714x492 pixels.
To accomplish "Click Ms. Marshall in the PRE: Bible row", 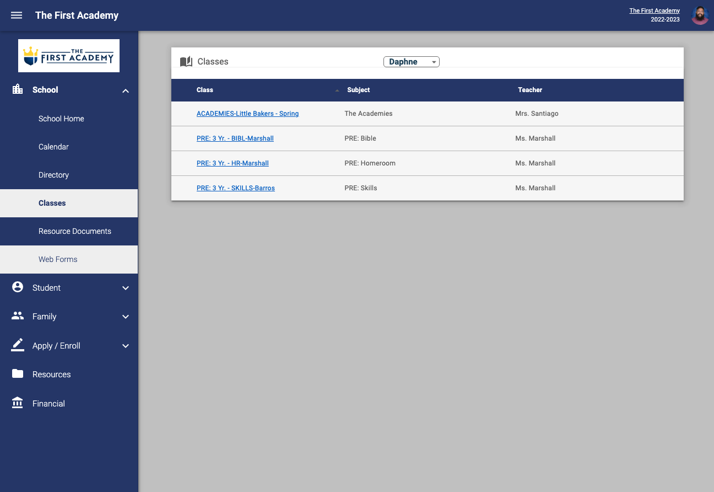I will 535,138.
